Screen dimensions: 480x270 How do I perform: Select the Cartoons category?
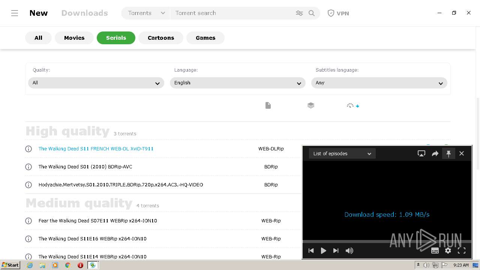[161, 38]
